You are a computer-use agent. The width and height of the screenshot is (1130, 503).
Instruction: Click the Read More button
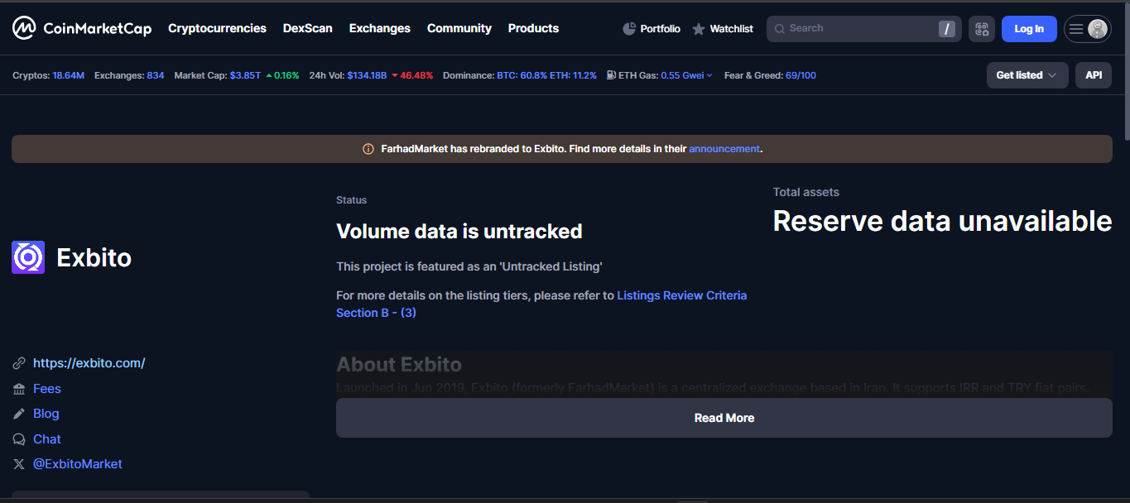(724, 418)
